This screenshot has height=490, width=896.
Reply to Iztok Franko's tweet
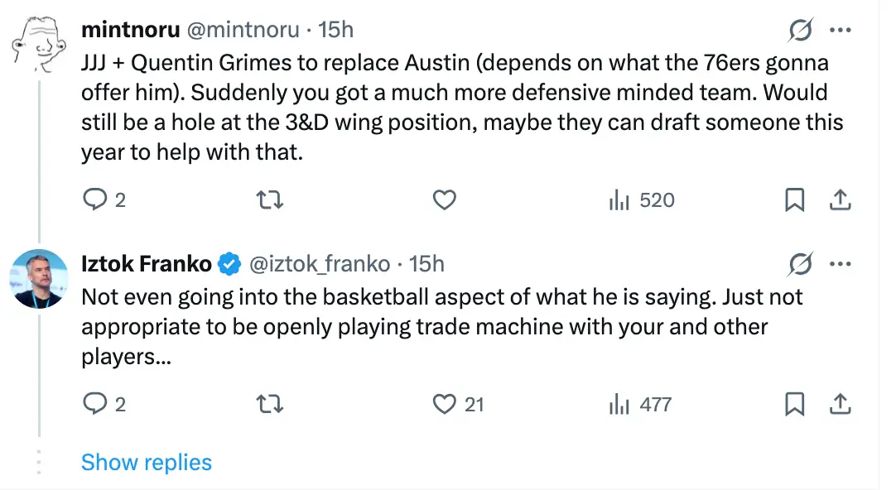pos(94,404)
